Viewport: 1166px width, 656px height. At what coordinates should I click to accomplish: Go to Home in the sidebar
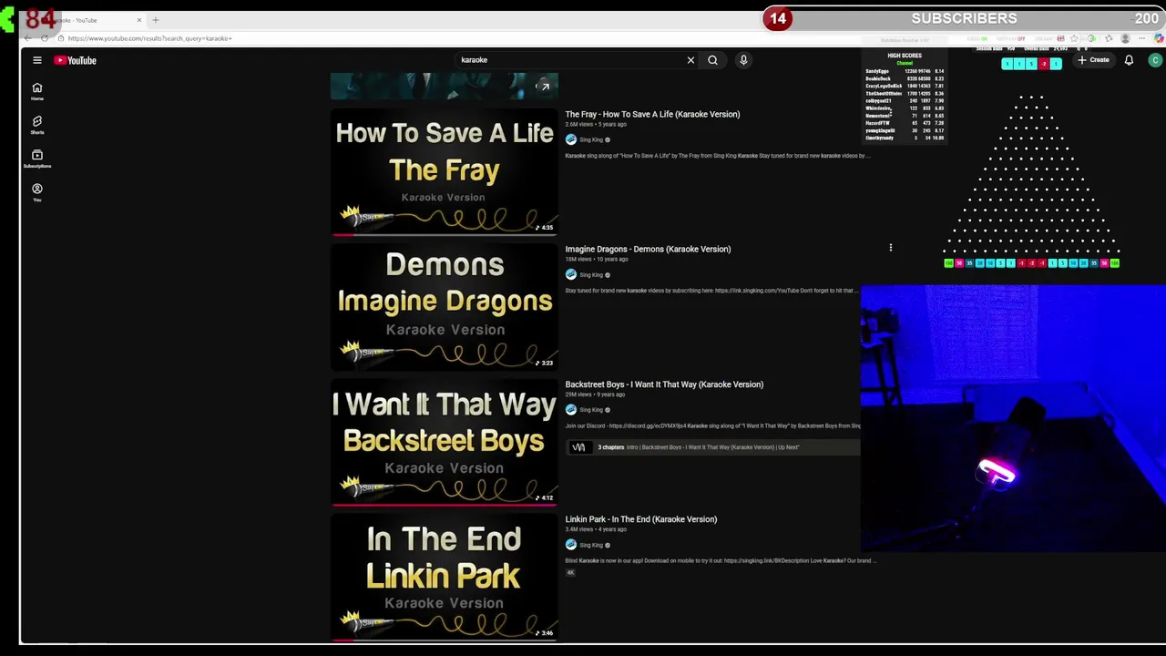coord(37,92)
